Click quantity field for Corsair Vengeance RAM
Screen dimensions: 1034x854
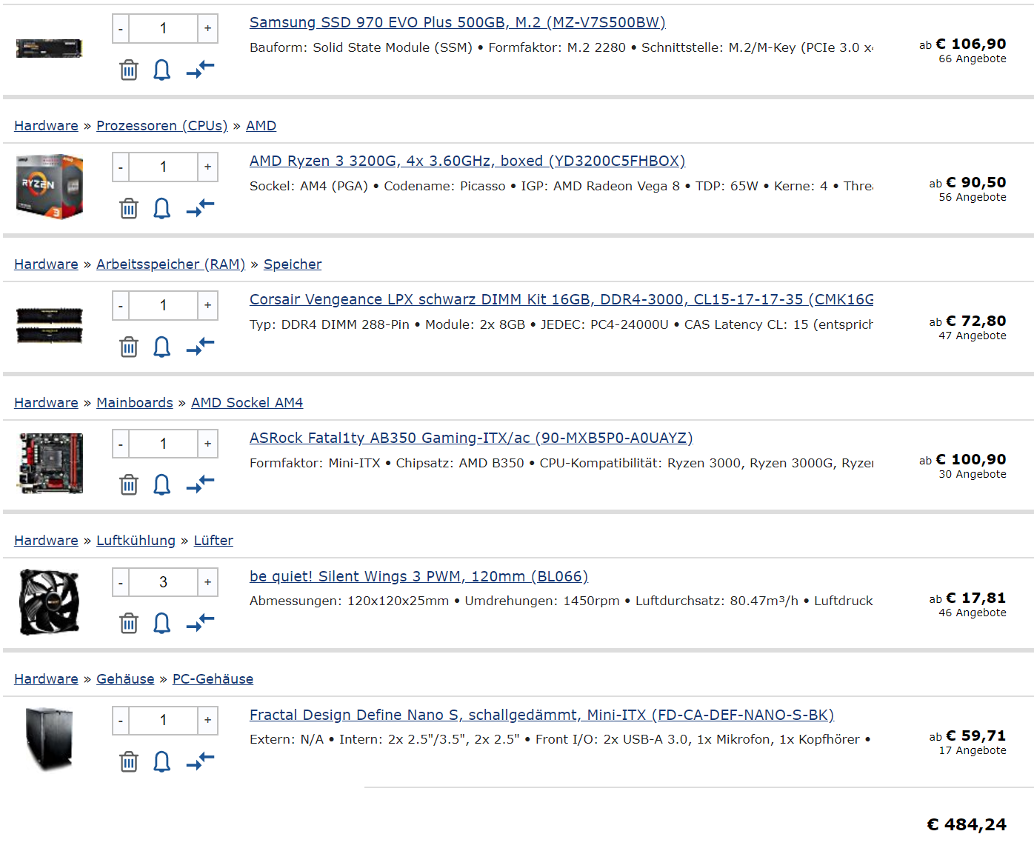pos(163,305)
